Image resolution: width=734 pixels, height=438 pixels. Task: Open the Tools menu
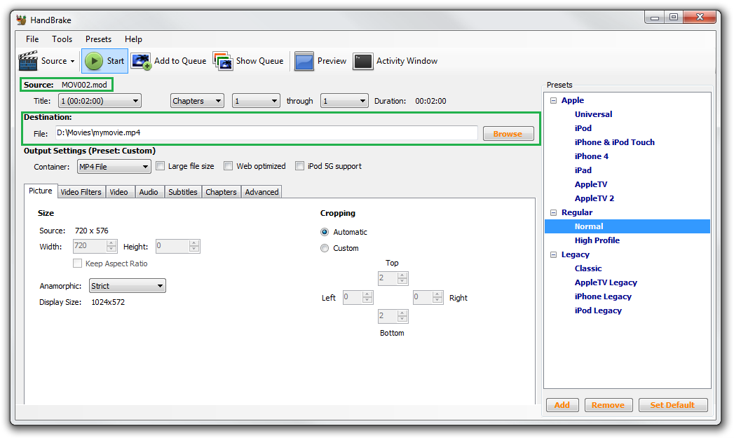[62, 39]
